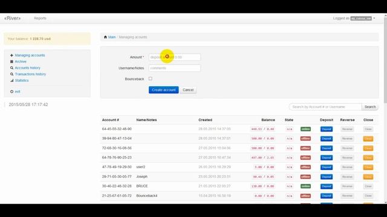The height and width of the screenshot is (217, 387).
Task: Click the online badge for account 64-45-55-32-48-00
Action: [x=305, y=129]
